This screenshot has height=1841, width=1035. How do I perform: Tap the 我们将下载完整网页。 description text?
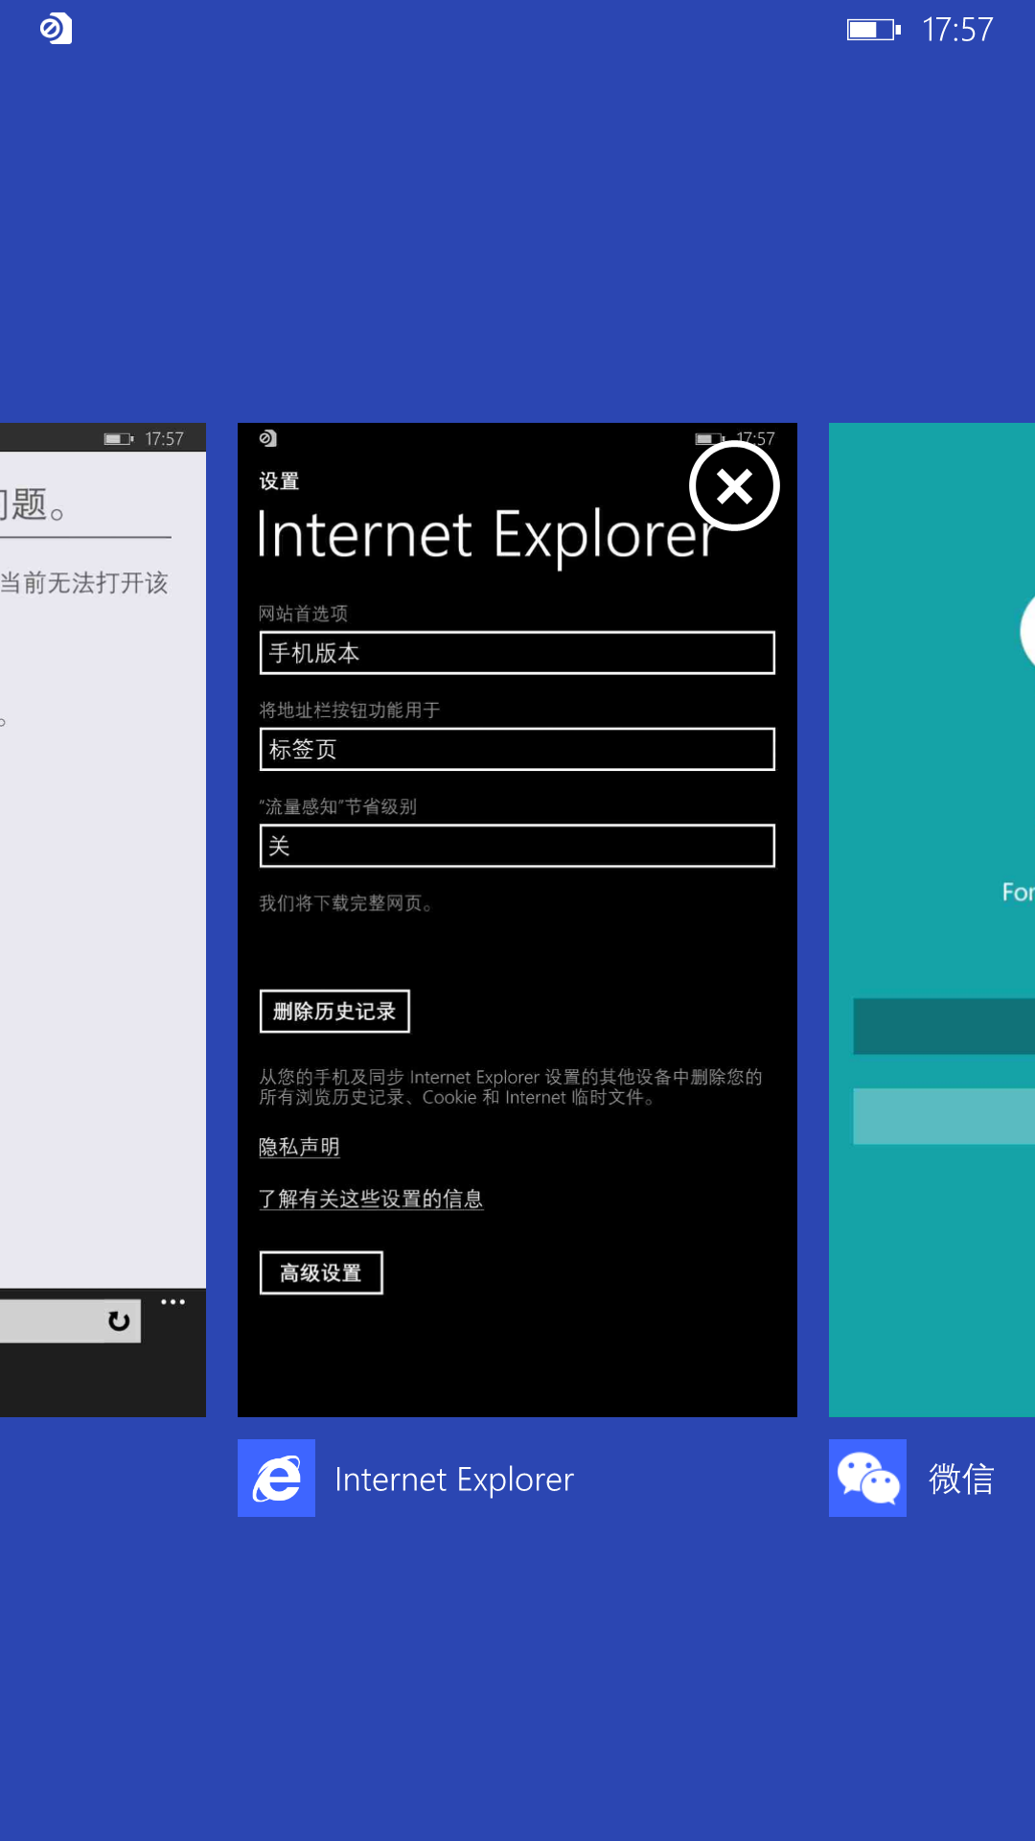point(346,903)
